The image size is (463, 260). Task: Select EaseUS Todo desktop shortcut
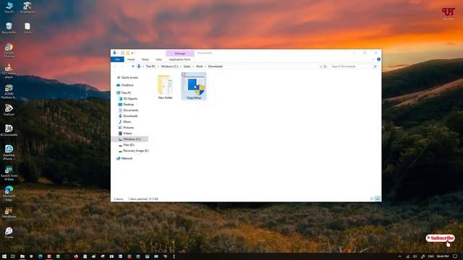9,173
